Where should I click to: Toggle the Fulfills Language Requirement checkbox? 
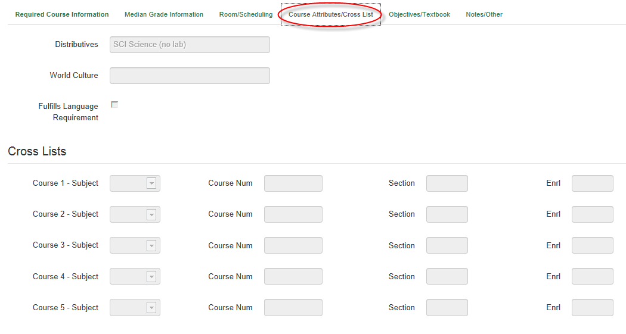[x=114, y=105]
